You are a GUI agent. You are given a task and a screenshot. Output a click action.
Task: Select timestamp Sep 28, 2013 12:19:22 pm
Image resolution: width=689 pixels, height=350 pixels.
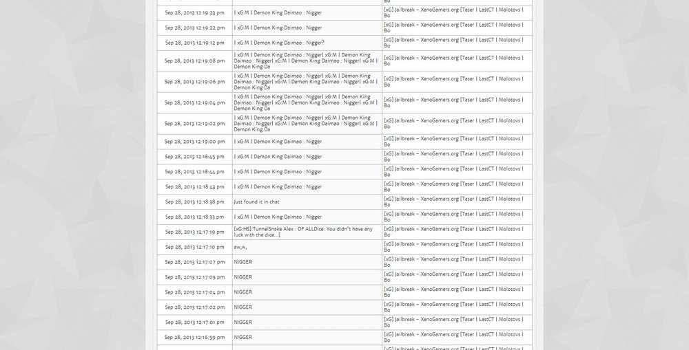pyautogui.click(x=195, y=28)
